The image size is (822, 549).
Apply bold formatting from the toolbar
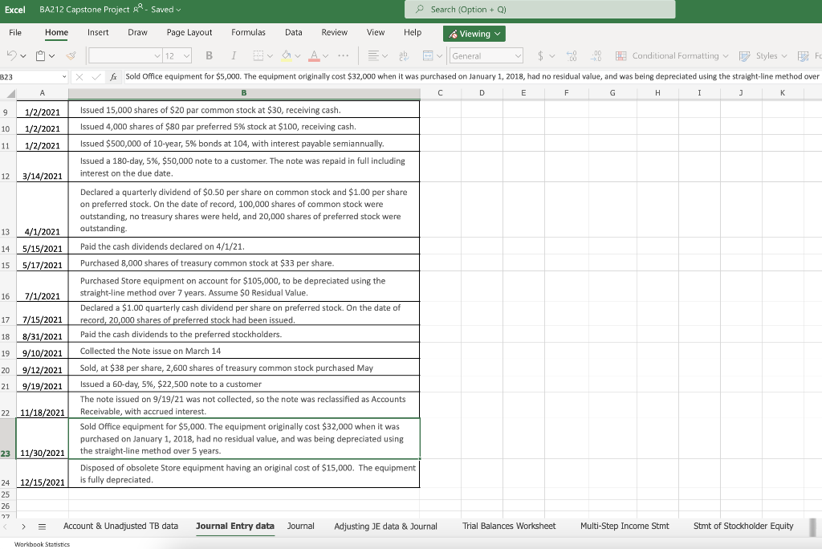[x=209, y=55]
